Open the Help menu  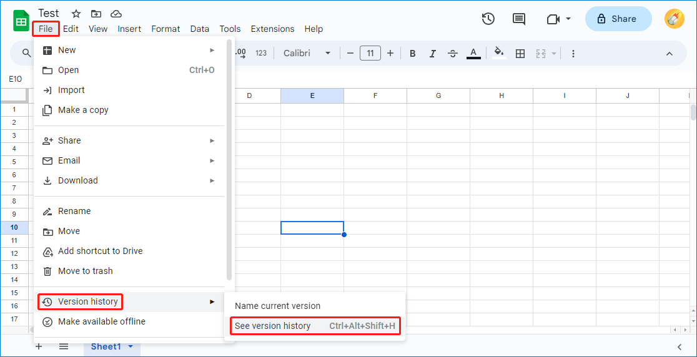(x=314, y=29)
